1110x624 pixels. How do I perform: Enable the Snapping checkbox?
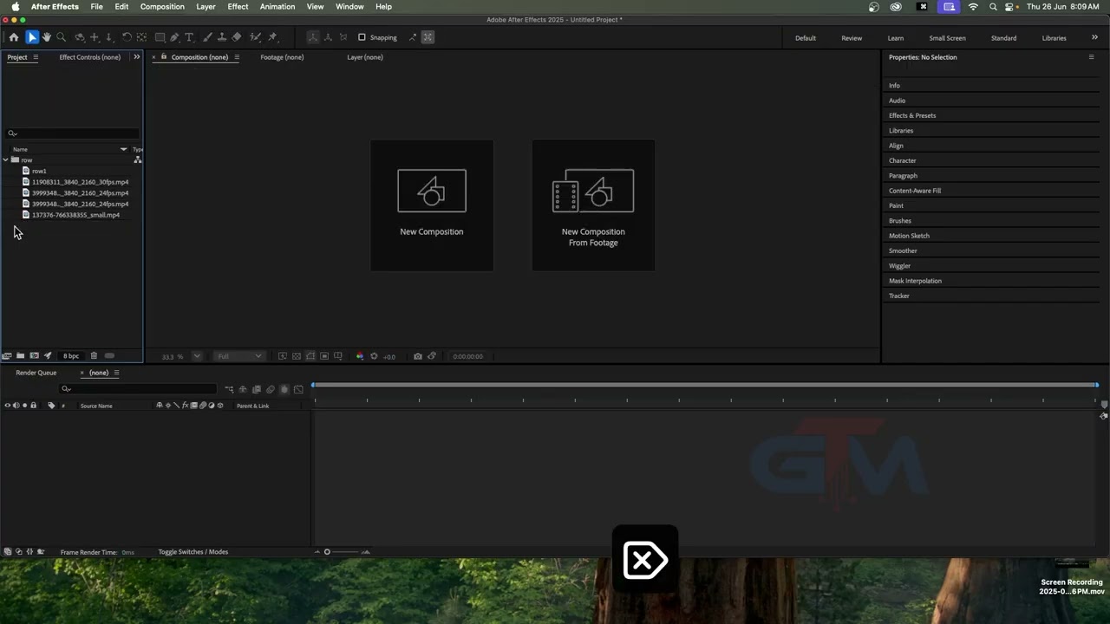(362, 37)
